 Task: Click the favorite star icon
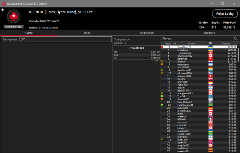(x=2, y=10)
